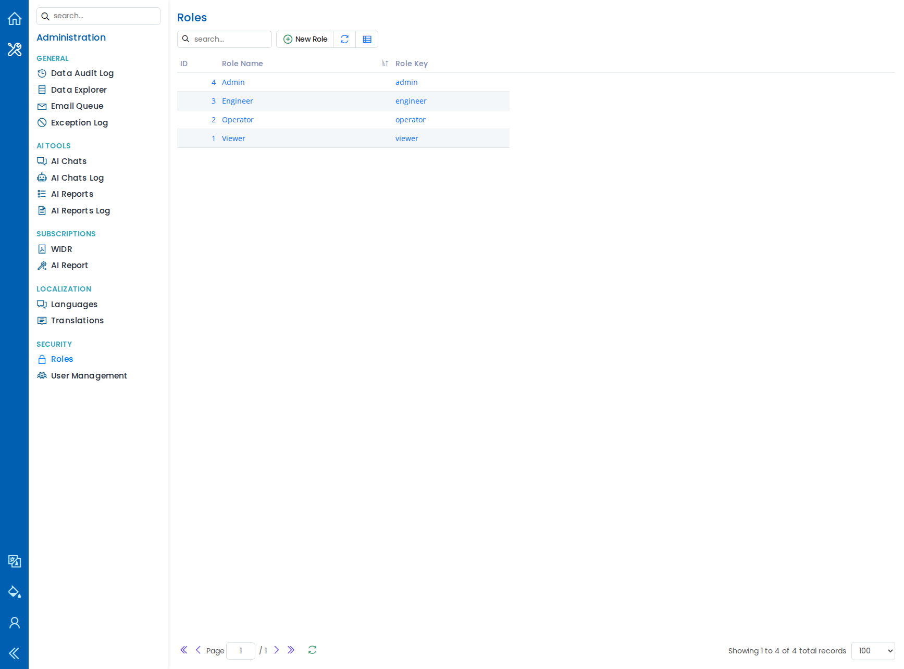Image resolution: width=904 pixels, height=669 pixels.
Task: Refresh the roles list from toolbar
Action: click(x=344, y=39)
